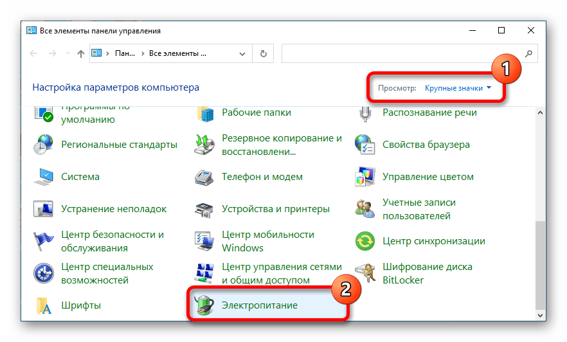Open Центр синхронизации green sync icon
This screenshot has height=342, width=567.
pyautogui.click(x=364, y=241)
